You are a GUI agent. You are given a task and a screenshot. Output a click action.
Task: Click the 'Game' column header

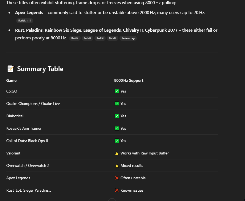pos(12,81)
